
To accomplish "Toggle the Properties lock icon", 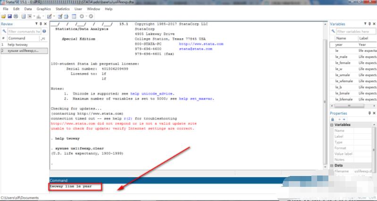I will pyautogui.click(x=333, y=119).
